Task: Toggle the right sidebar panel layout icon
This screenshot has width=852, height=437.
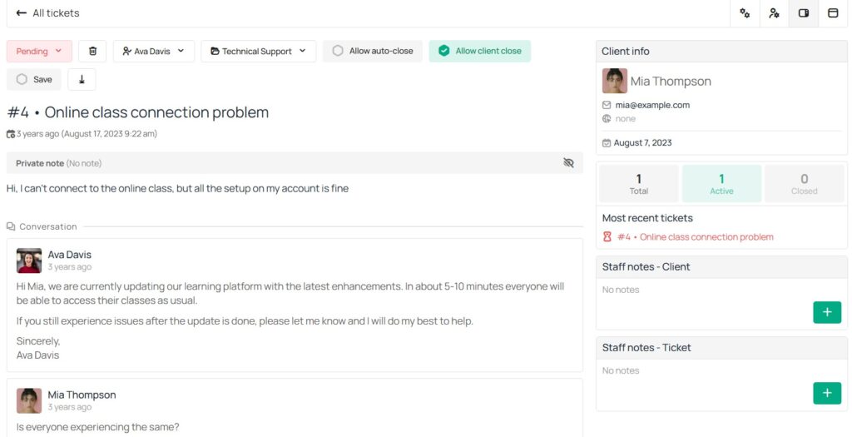Action: click(804, 13)
